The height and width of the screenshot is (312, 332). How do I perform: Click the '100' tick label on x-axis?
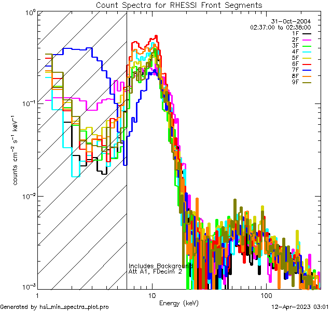click(x=266, y=295)
